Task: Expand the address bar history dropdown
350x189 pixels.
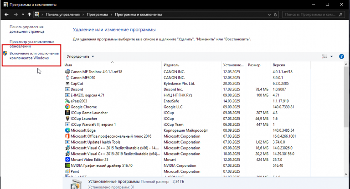Action: click(269, 15)
